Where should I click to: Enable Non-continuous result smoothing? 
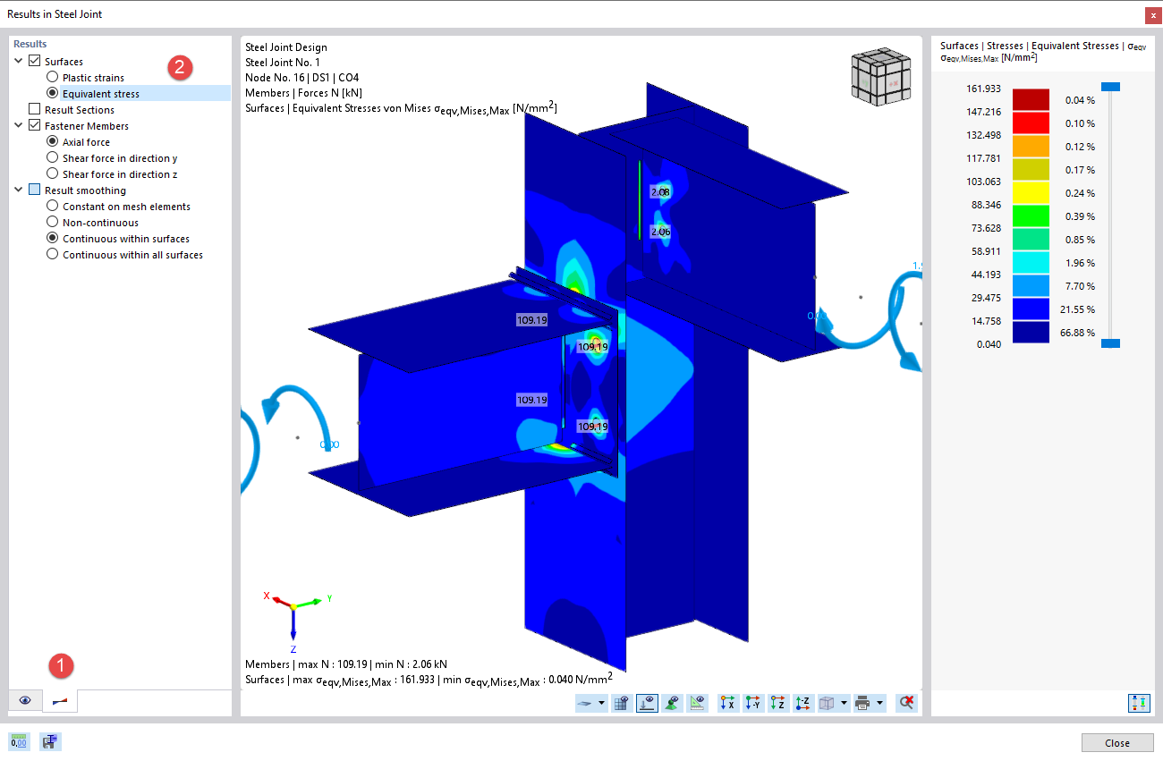(51, 222)
